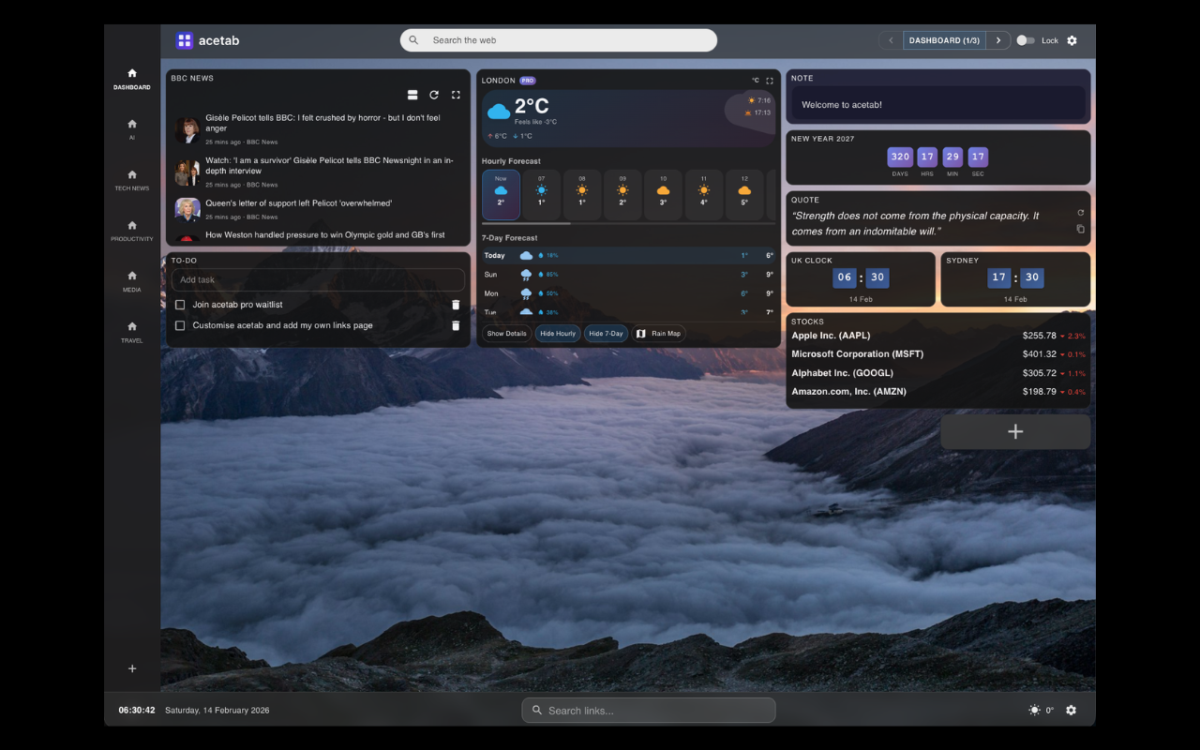Click the 06:30:42 time in bottom bar

[x=137, y=710]
